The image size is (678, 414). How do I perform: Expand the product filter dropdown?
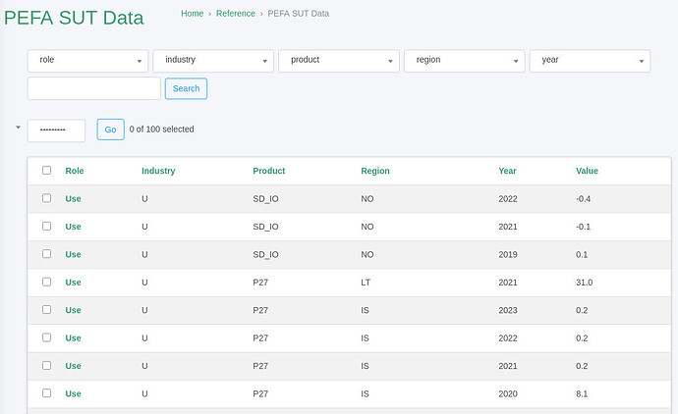click(x=339, y=60)
